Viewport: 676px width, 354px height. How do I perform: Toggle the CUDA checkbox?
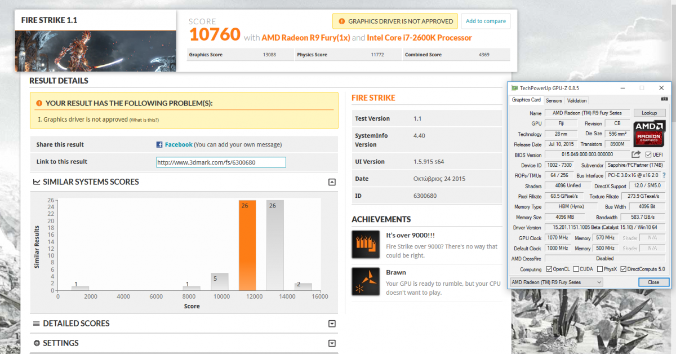576,269
